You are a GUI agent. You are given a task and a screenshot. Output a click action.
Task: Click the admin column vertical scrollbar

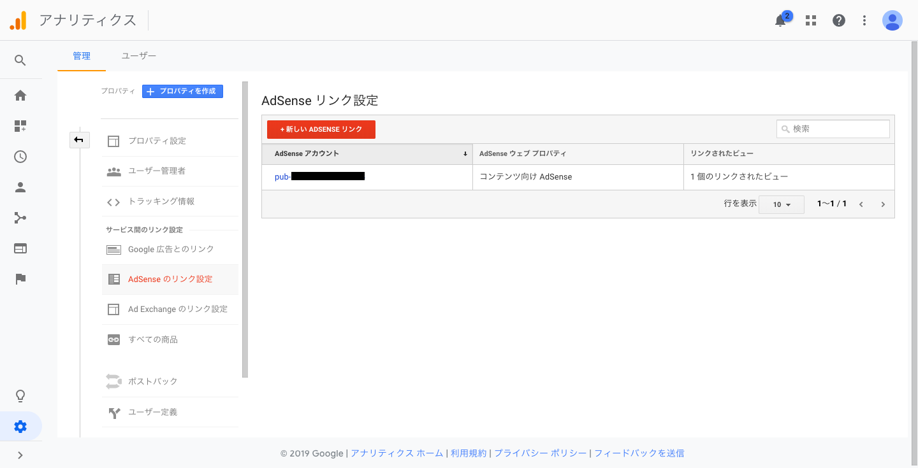click(245, 229)
